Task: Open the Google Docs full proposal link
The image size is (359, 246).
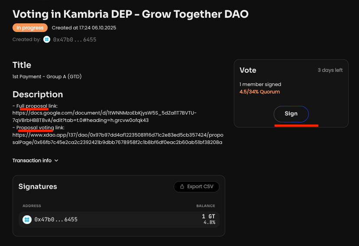Action: tap(104, 116)
